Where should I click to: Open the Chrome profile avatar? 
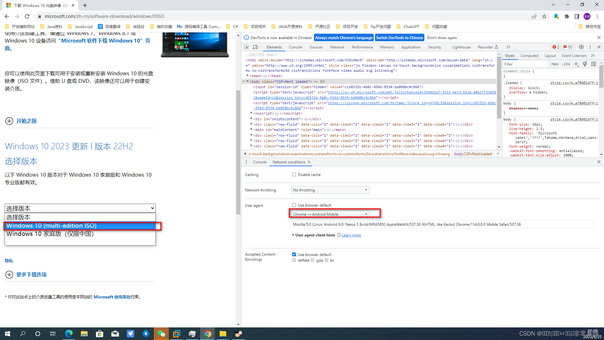587,16
